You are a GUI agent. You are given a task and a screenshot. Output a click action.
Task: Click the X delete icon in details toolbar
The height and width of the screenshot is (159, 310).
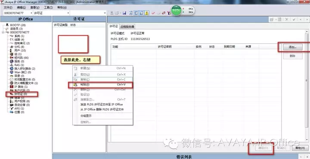[287, 19]
